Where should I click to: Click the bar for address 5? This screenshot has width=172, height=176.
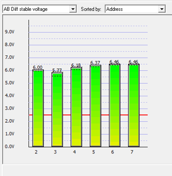coord(96,106)
